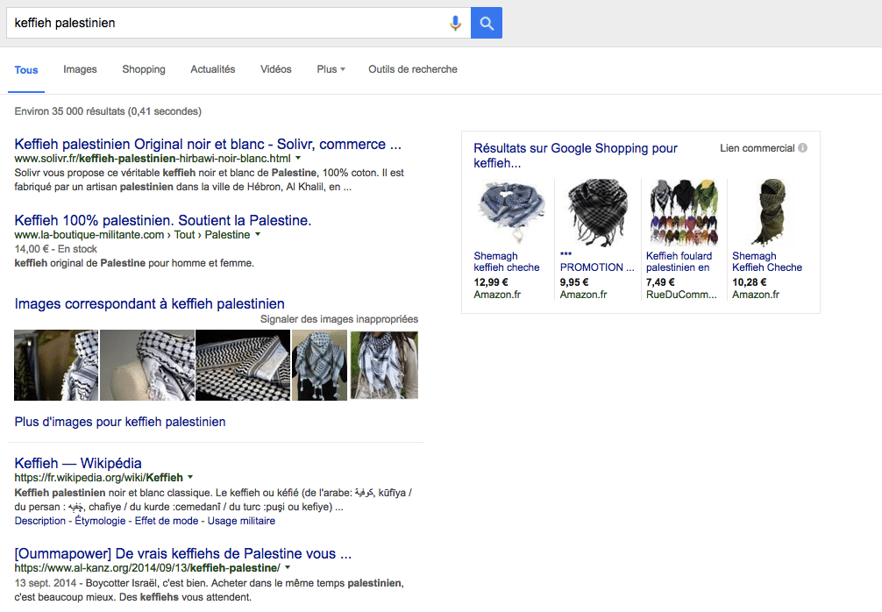This screenshot has width=882, height=612.
Task: Click the microphone voice search icon
Action: pyautogui.click(x=455, y=24)
